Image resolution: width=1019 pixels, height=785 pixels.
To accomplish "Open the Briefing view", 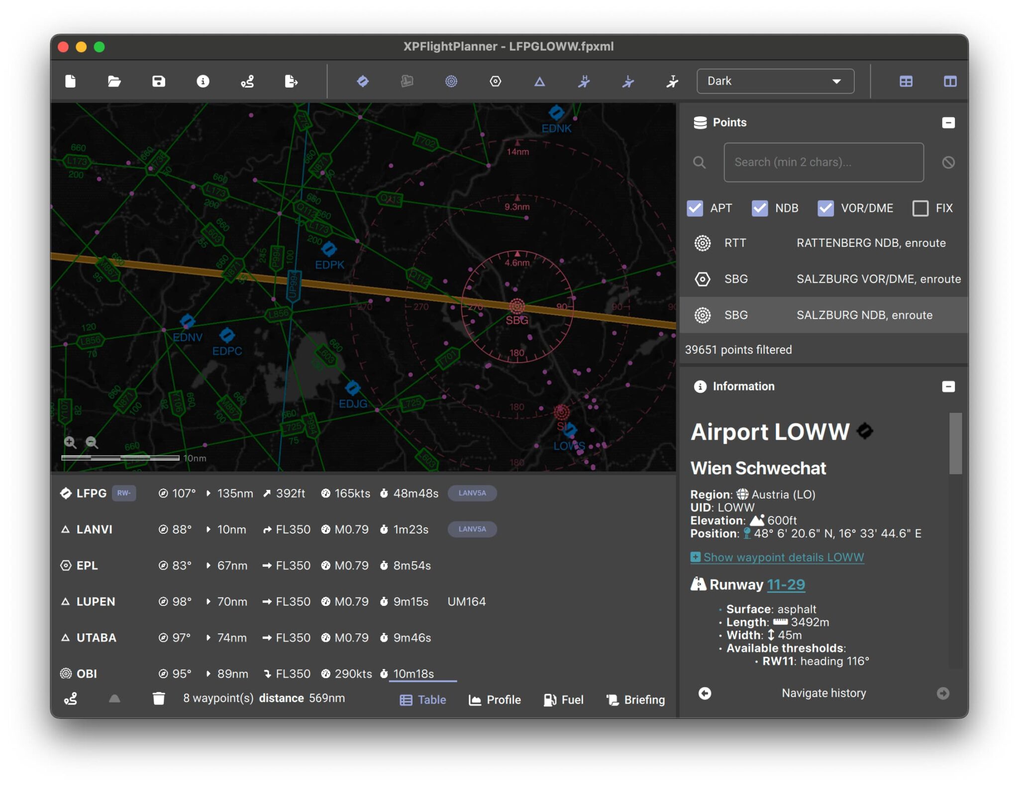I will coord(635,699).
